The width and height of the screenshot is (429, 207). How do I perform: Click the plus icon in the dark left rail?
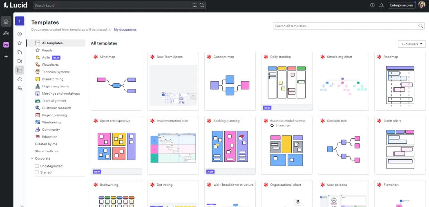[6, 57]
